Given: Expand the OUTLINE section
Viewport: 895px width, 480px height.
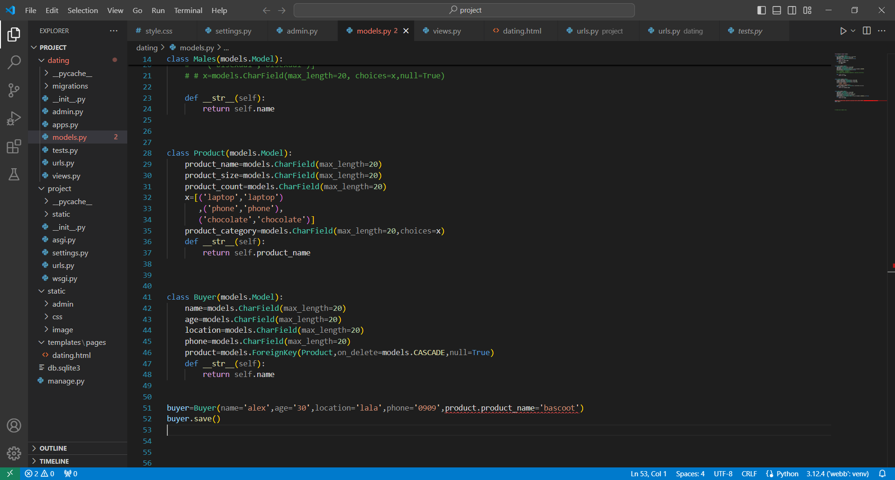Looking at the screenshot, I should click(x=53, y=448).
